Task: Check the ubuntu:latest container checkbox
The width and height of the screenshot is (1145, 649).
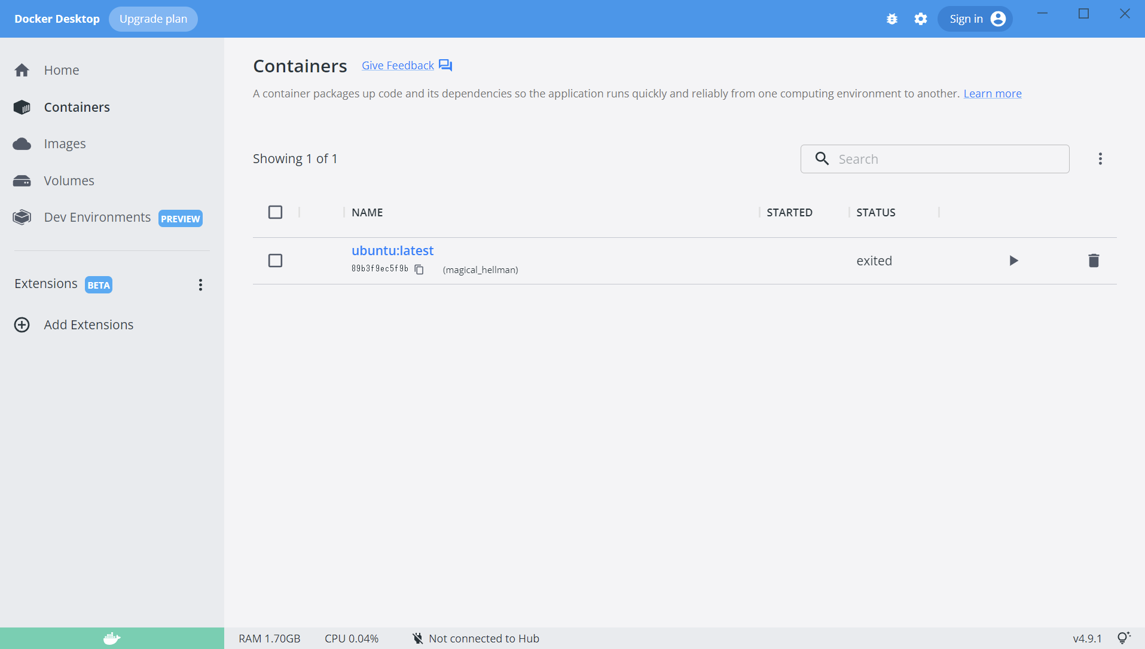Action: (275, 261)
